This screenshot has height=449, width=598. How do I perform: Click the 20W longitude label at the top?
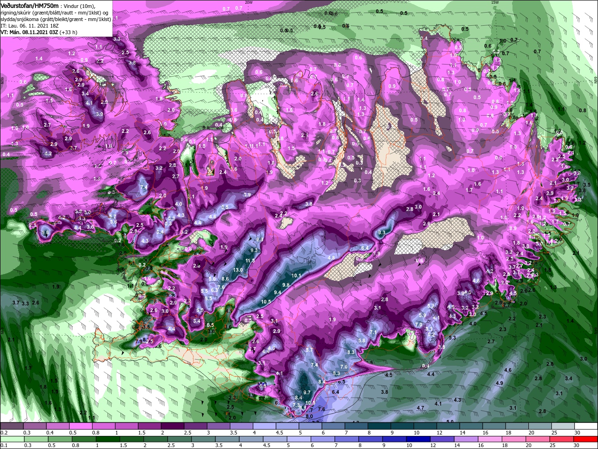pyautogui.click(x=249, y=2)
